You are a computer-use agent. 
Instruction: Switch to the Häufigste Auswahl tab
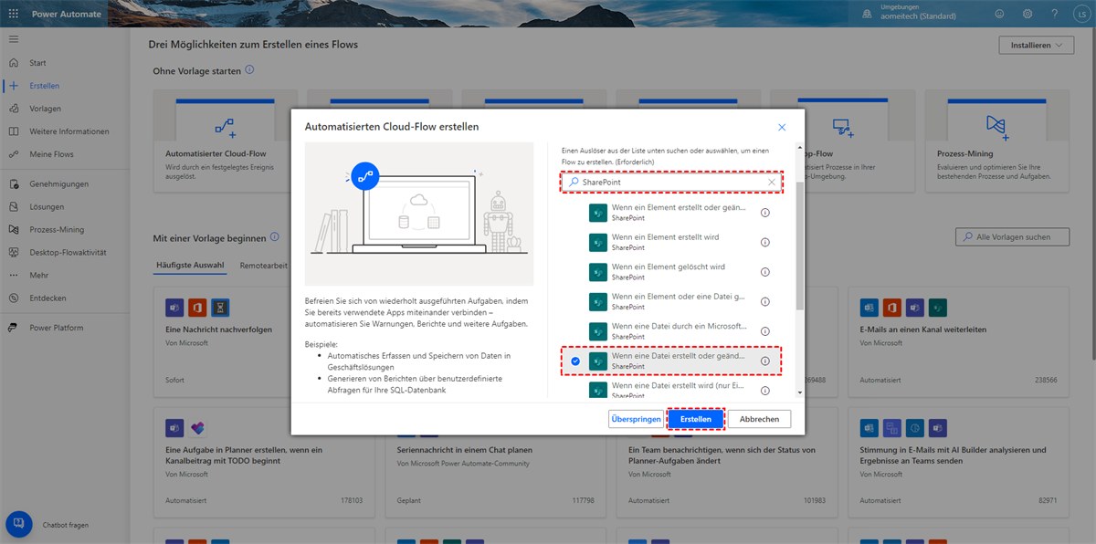pos(189,265)
